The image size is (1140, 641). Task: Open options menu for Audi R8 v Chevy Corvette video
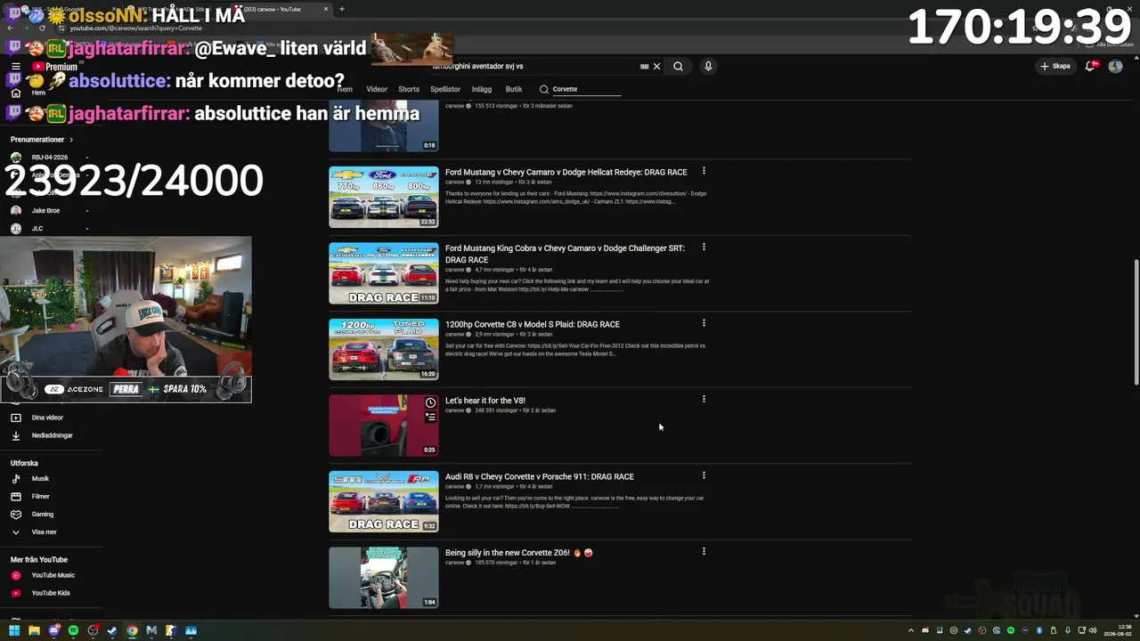[x=704, y=475]
